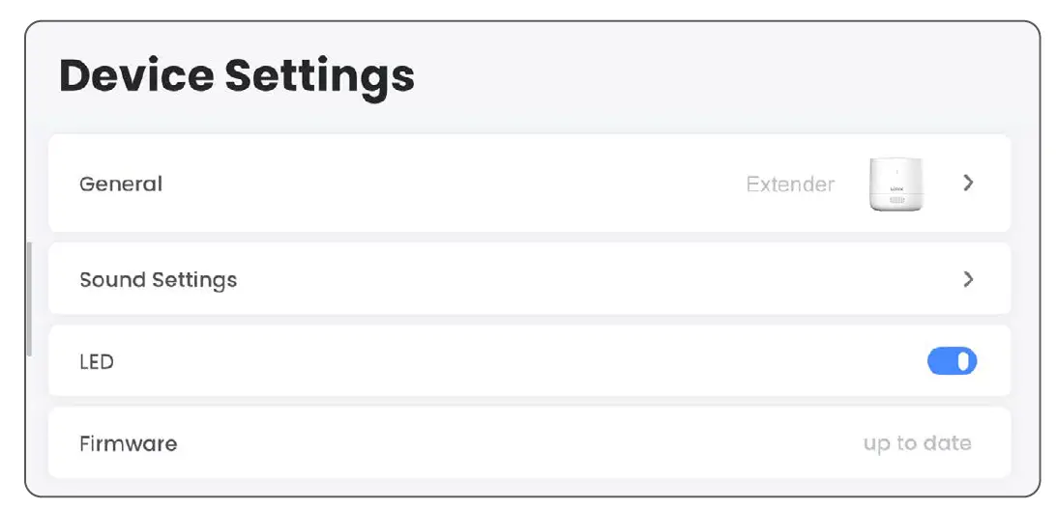This screenshot has height=510, width=1057.
Task: Click empty space in Sound Settings row
Action: point(580,280)
